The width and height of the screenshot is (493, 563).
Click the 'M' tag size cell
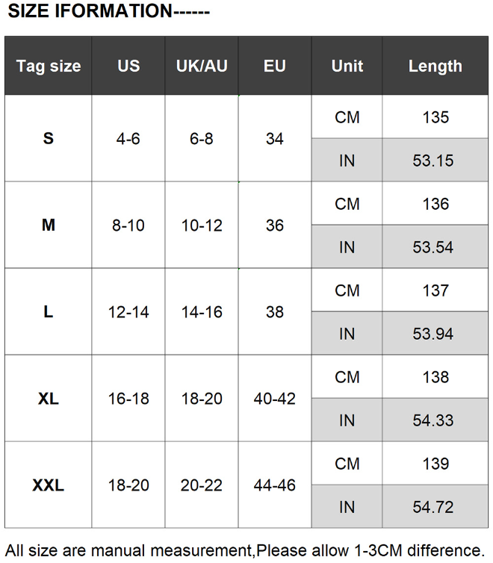coord(49,225)
